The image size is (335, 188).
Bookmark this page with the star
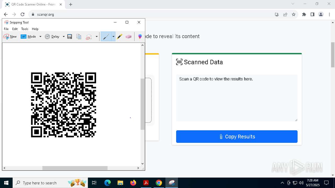tap(294, 14)
